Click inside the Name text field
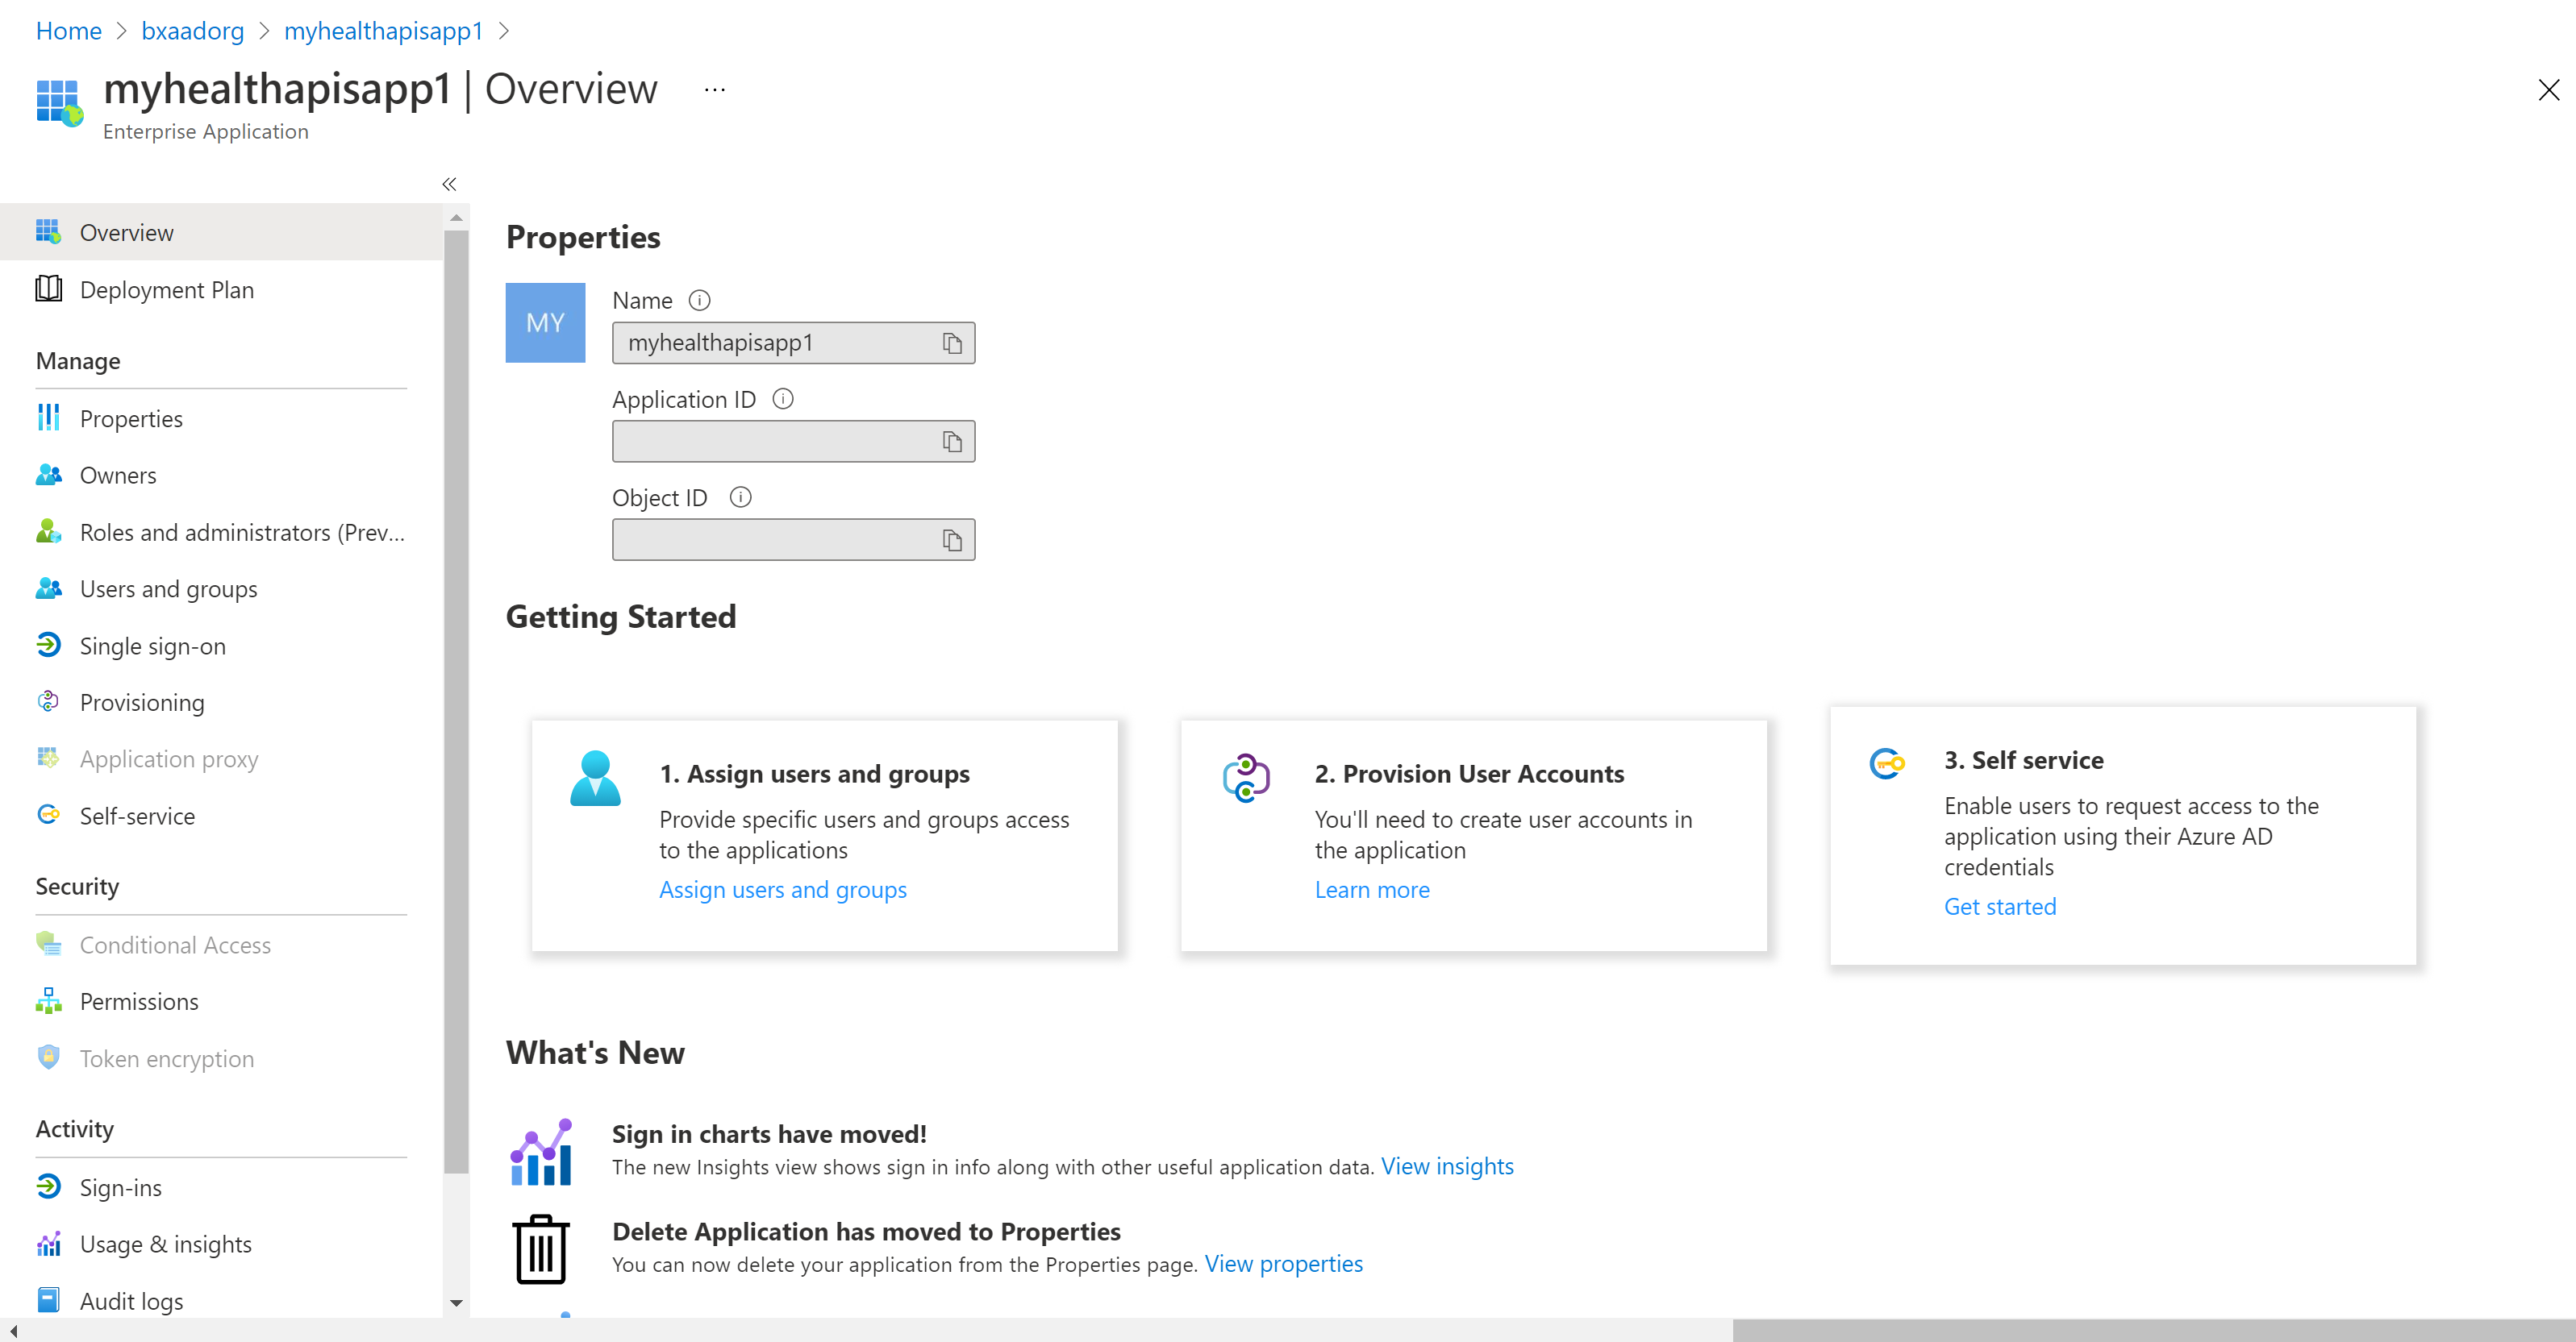This screenshot has width=2576, height=1342. tap(793, 343)
